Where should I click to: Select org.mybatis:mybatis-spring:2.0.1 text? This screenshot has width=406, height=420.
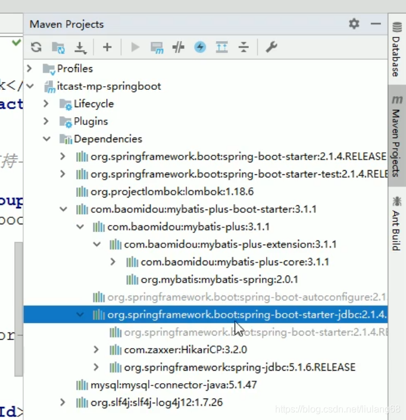pyautogui.click(x=220, y=280)
